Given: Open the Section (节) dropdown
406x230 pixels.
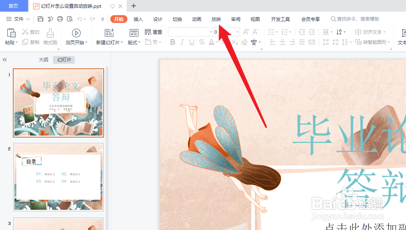Looking at the screenshot, I should coord(153,42).
